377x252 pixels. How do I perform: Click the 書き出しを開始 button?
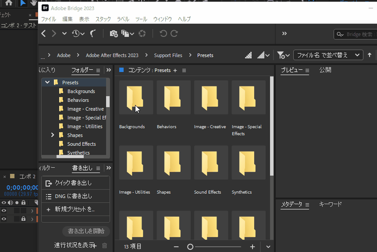coord(86,231)
